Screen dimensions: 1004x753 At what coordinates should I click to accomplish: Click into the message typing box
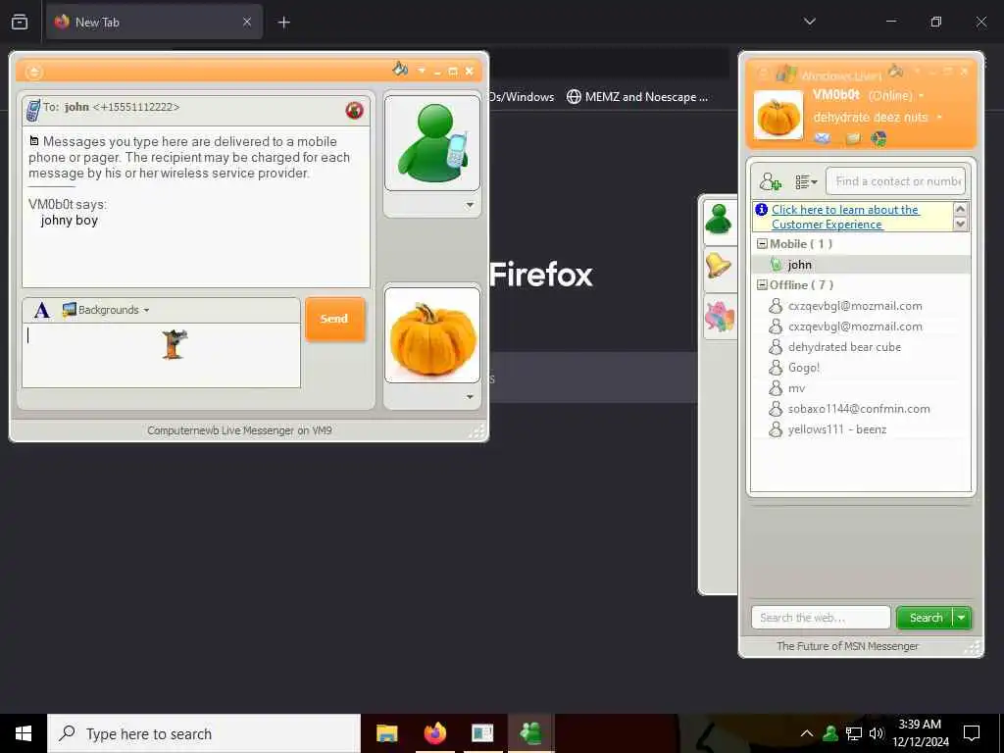coord(162,355)
